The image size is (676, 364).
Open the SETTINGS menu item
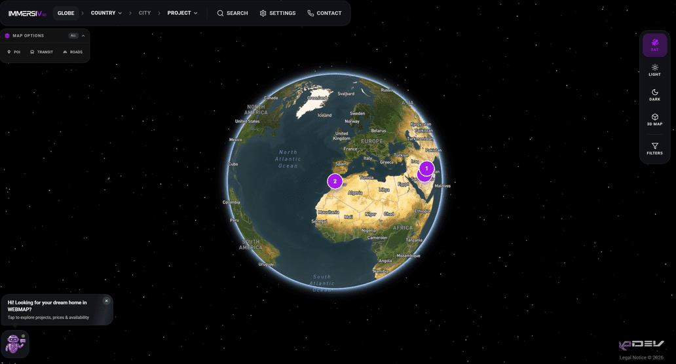pos(278,13)
